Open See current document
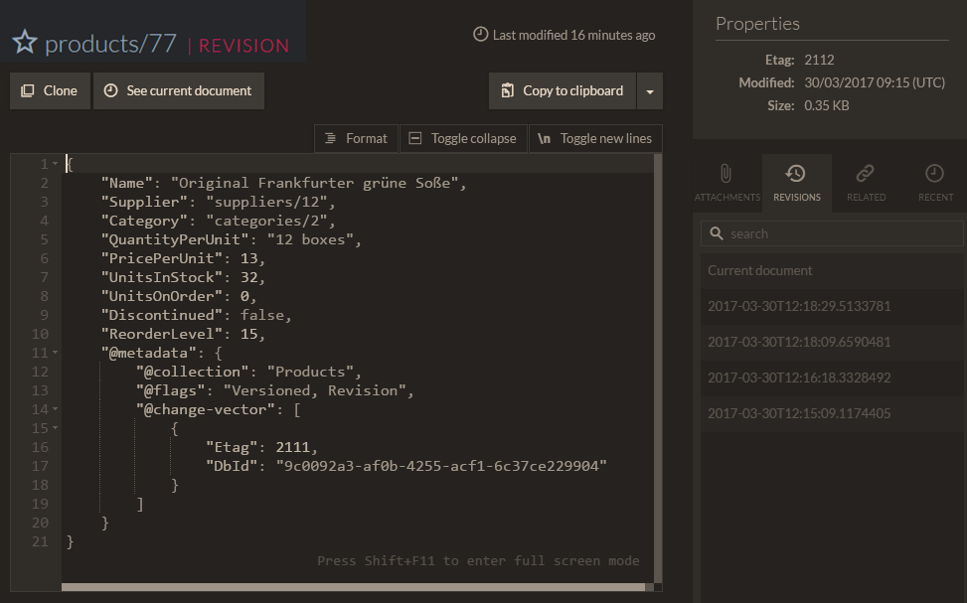The height and width of the screenshot is (603, 967). click(179, 90)
